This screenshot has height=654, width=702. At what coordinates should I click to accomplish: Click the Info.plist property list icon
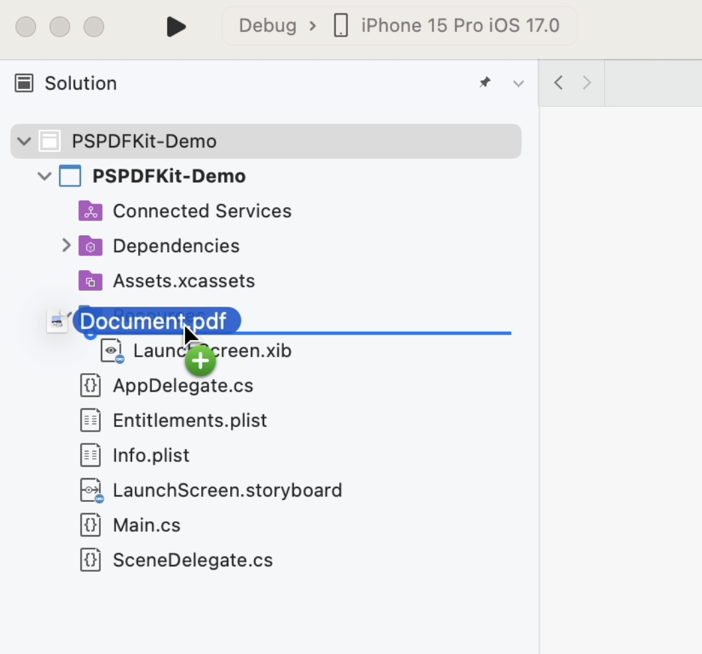[91, 455]
